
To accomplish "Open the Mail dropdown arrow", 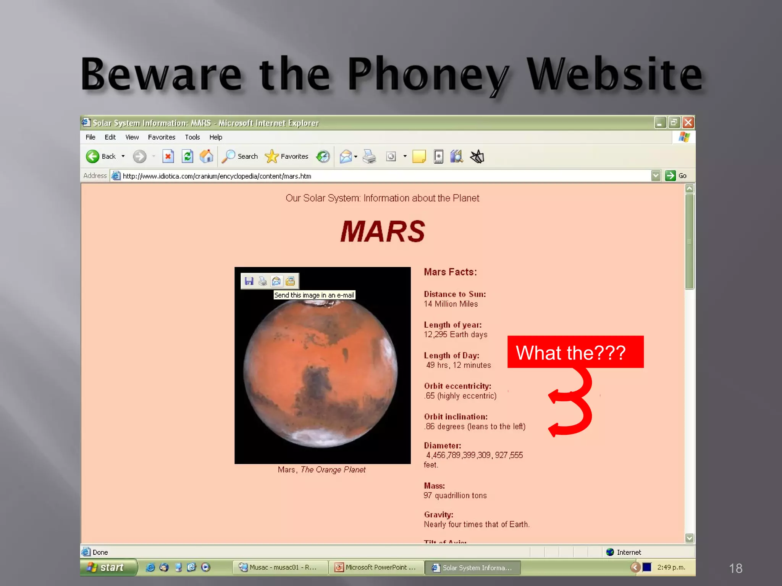I will point(356,156).
